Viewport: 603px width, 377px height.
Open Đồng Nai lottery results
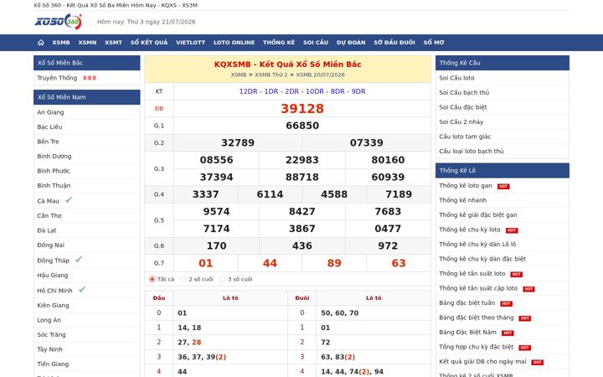click(x=51, y=245)
